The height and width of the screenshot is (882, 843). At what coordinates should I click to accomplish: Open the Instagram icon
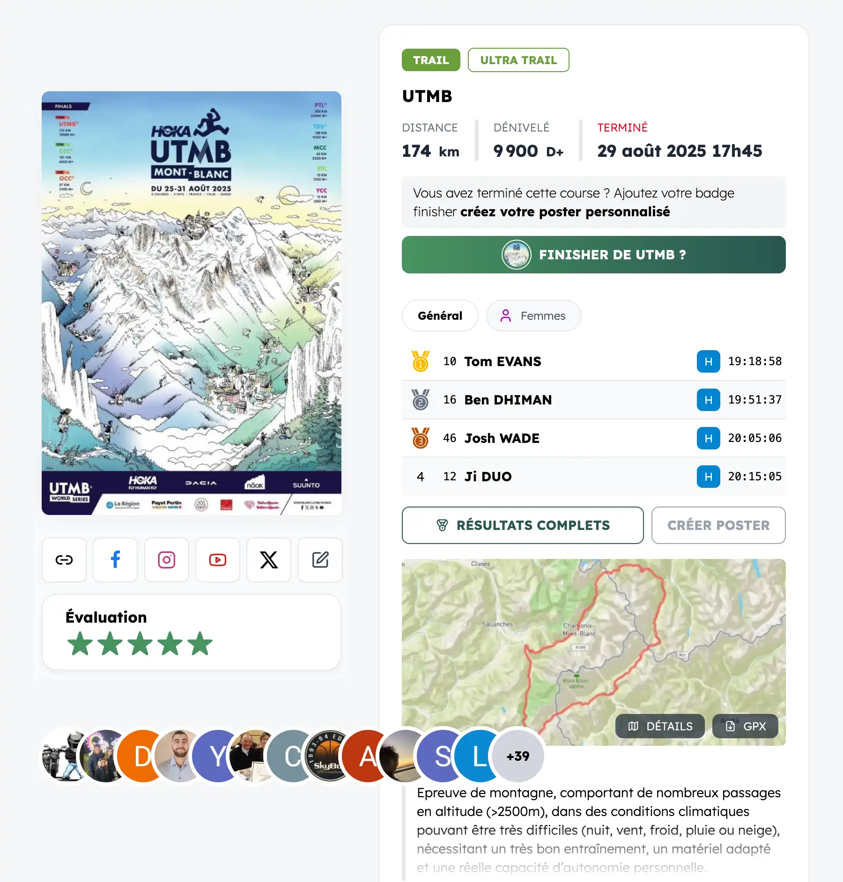click(x=167, y=560)
